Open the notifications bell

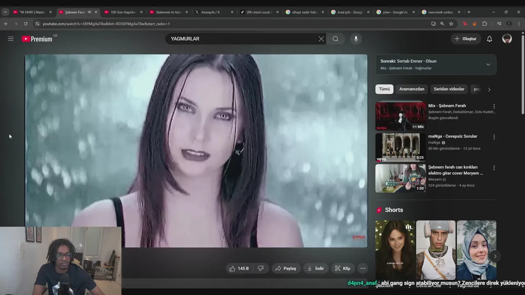(x=489, y=39)
